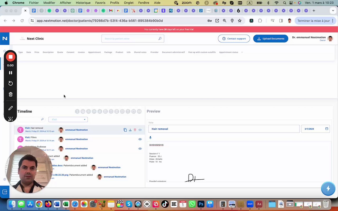Bookmark this page with the star icon
The image size is (338, 211).
coord(240,21)
